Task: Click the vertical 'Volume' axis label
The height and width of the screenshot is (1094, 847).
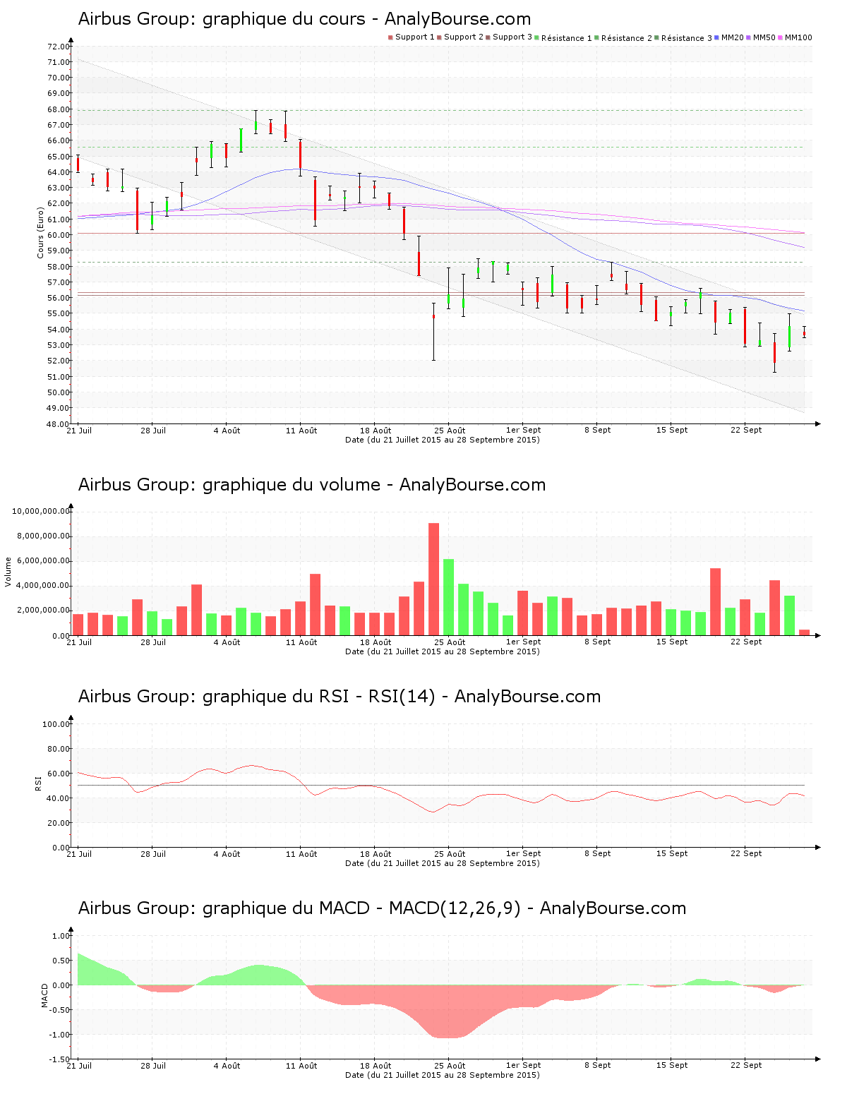Action: point(8,572)
